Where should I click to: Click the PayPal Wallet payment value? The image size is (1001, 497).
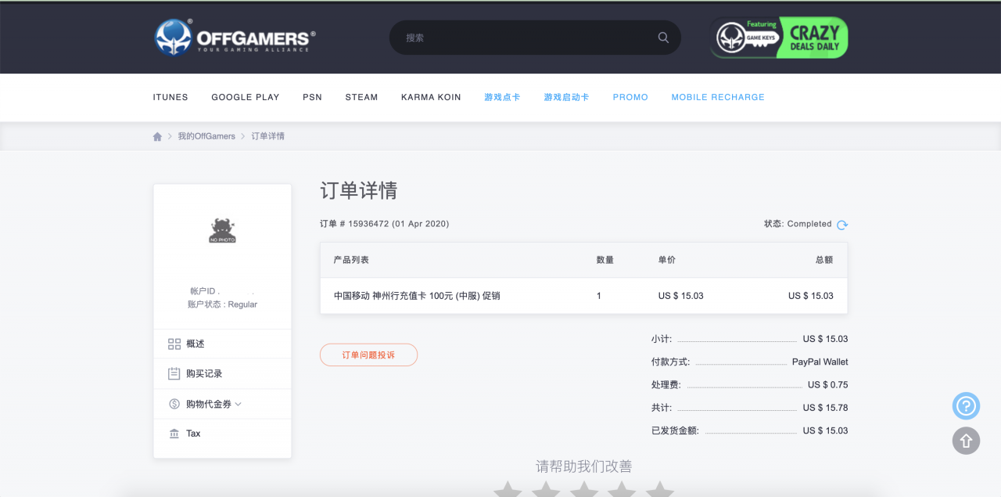pyautogui.click(x=820, y=362)
